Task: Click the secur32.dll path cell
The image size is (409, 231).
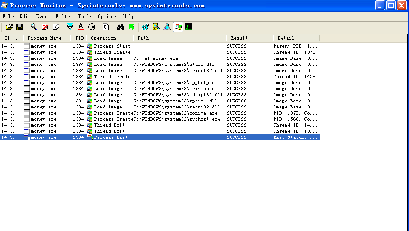Action: pyautogui.click(x=176, y=107)
